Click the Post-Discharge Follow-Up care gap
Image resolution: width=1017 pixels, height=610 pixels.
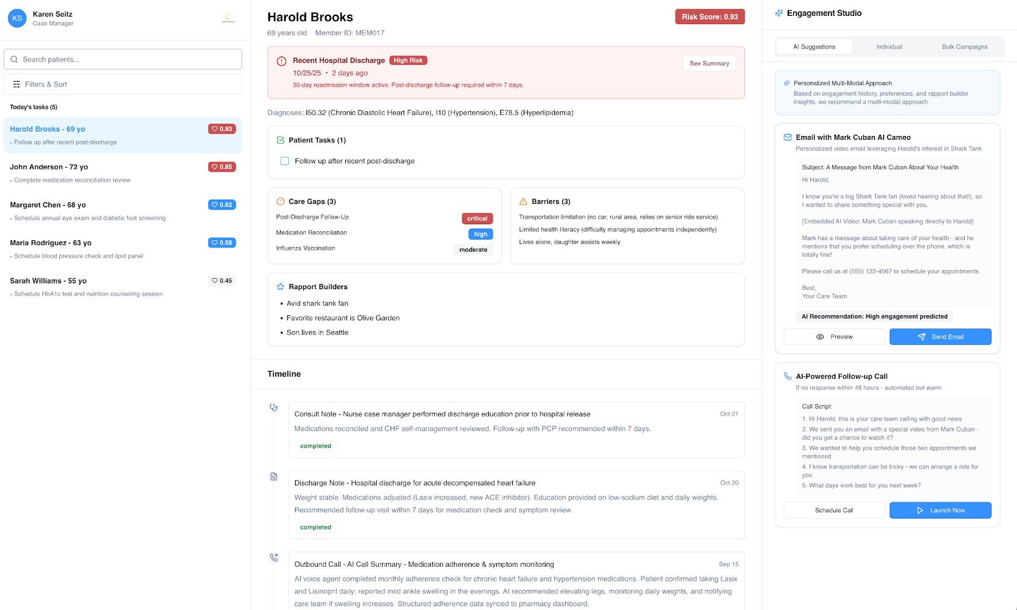click(x=313, y=217)
